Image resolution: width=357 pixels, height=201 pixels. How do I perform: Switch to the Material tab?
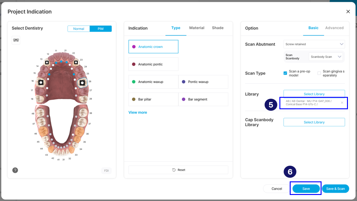197,28
